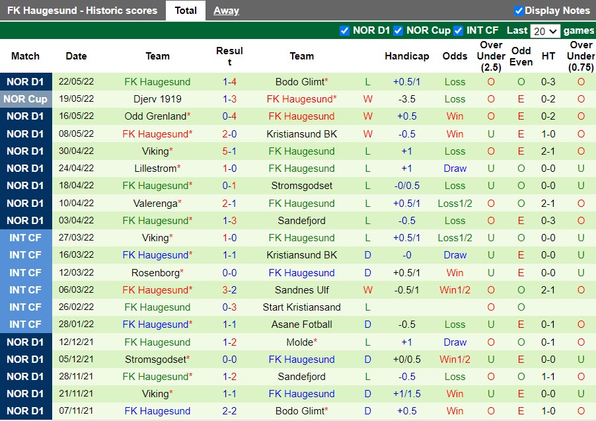Open the games count dropdown showing 20
The height and width of the screenshot is (421, 596).
click(x=544, y=30)
